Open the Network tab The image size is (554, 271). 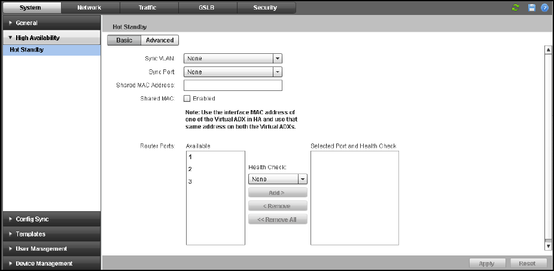point(89,7)
